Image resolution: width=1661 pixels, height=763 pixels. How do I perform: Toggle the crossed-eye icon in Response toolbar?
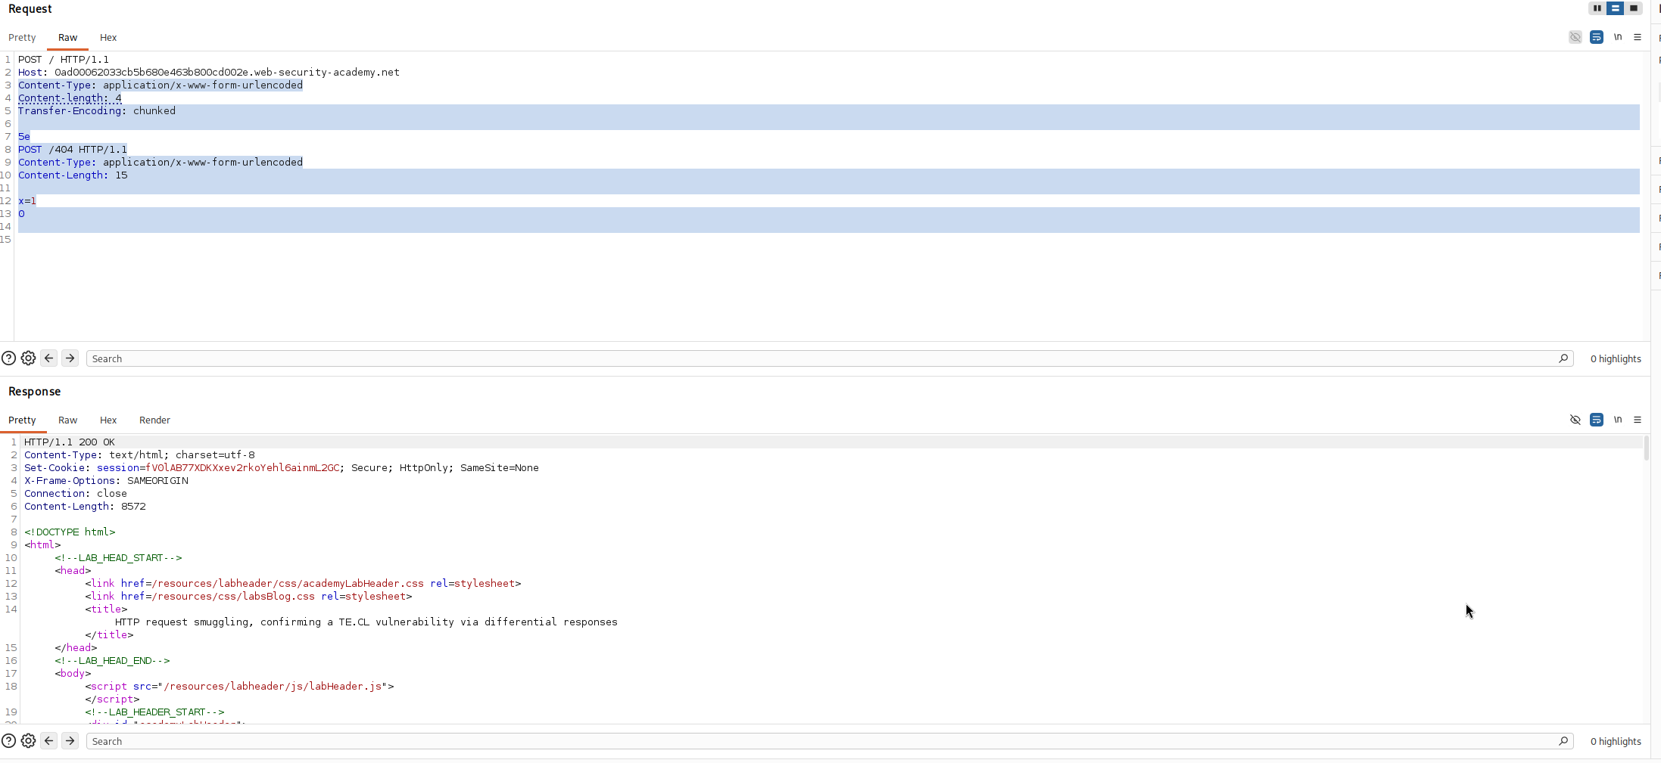tap(1575, 420)
